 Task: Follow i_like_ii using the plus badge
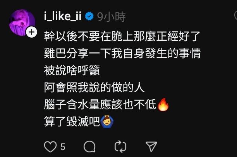pos(32,32)
